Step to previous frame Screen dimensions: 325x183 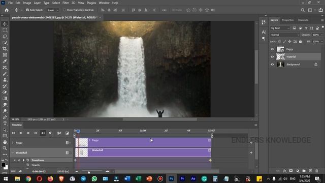click(21, 133)
